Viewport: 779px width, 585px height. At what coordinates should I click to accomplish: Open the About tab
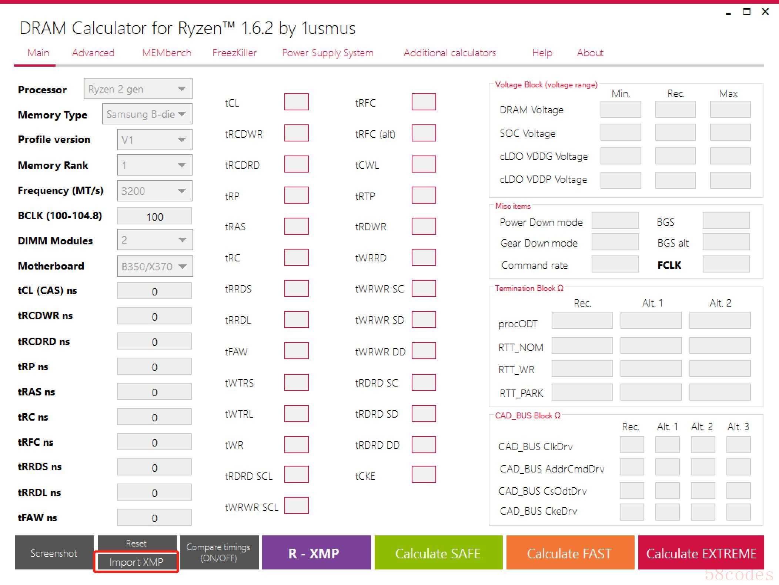pyautogui.click(x=590, y=53)
